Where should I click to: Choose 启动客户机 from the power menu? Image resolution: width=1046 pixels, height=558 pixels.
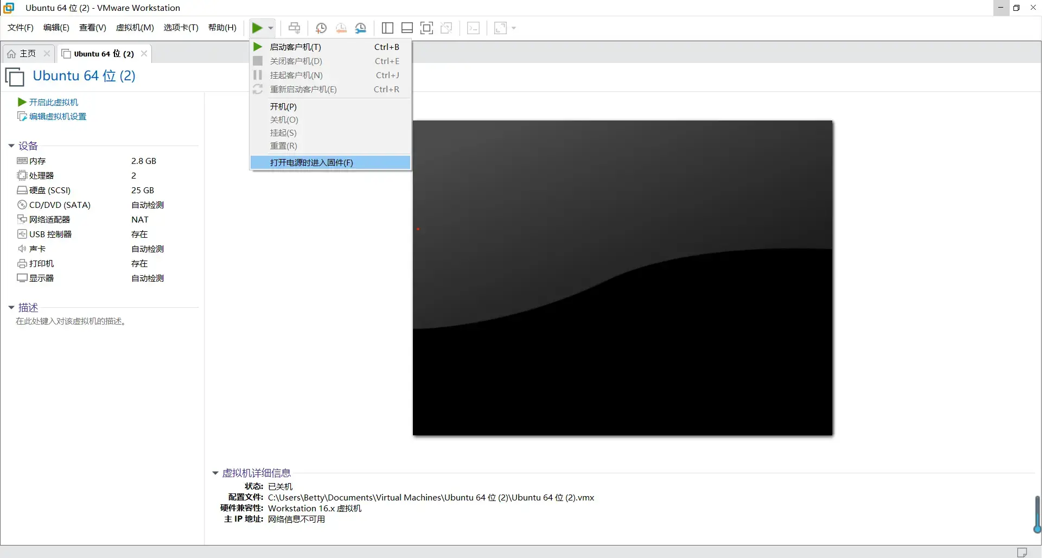(296, 47)
